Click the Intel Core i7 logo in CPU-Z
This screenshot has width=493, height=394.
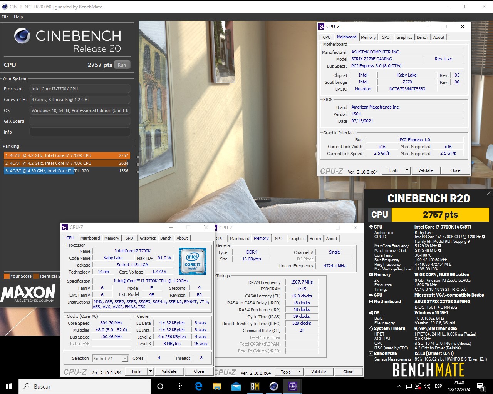click(x=193, y=261)
